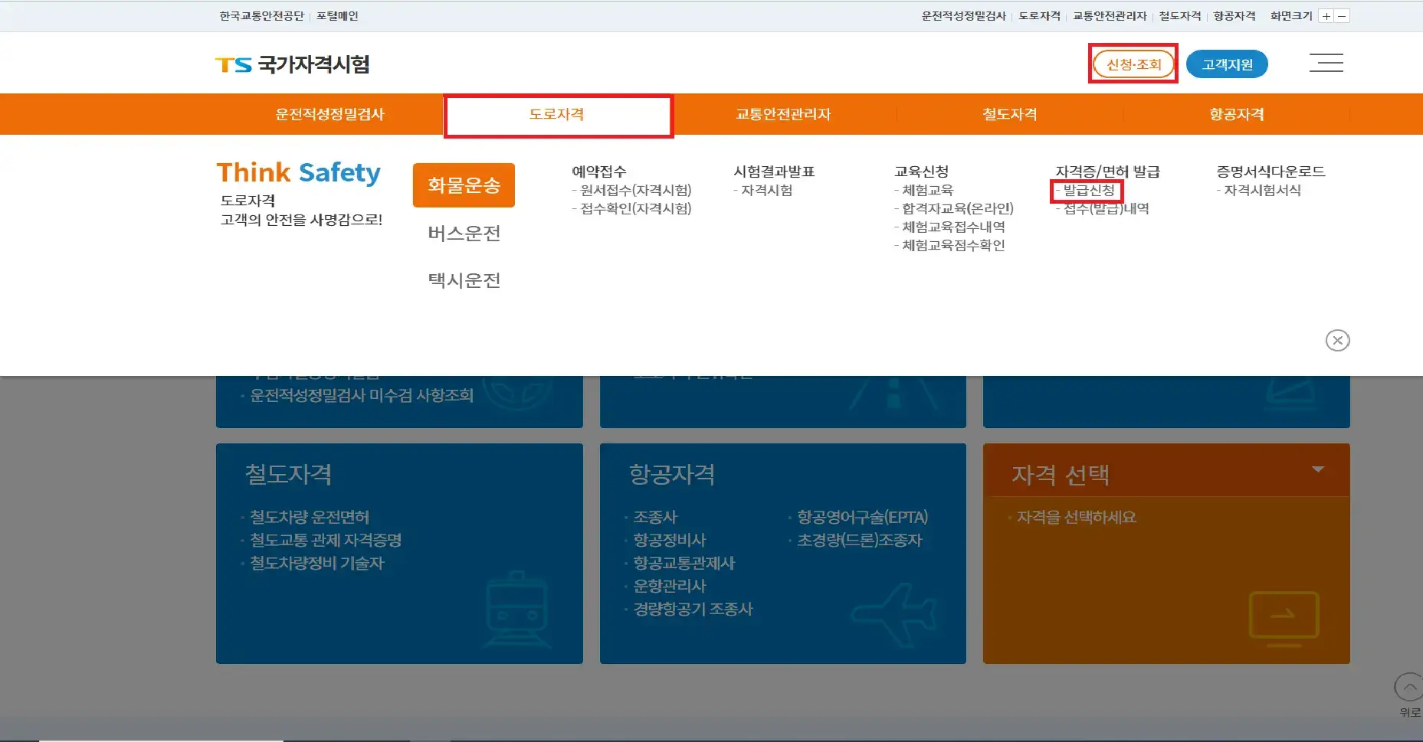Click 예약접수 heading
Image resolution: width=1423 pixels, height=742 pixels.
pos(598,172)
